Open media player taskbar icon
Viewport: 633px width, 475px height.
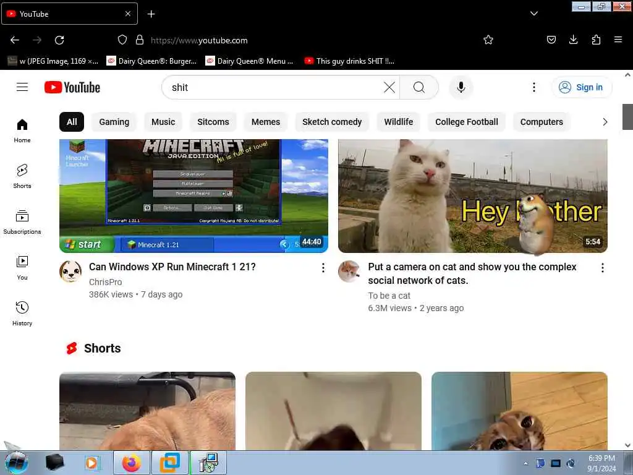point(92,463)
